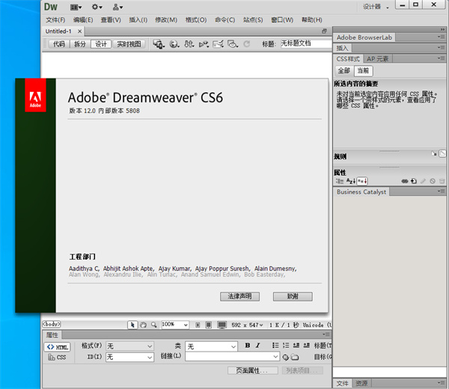Click the attach style sheet link icon

point(405,181)
